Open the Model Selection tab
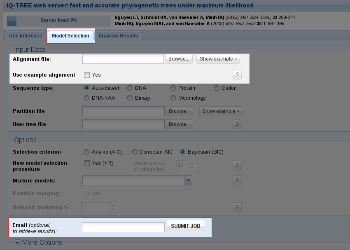This screenshot has width=350, height=250. tap(70, 36)
